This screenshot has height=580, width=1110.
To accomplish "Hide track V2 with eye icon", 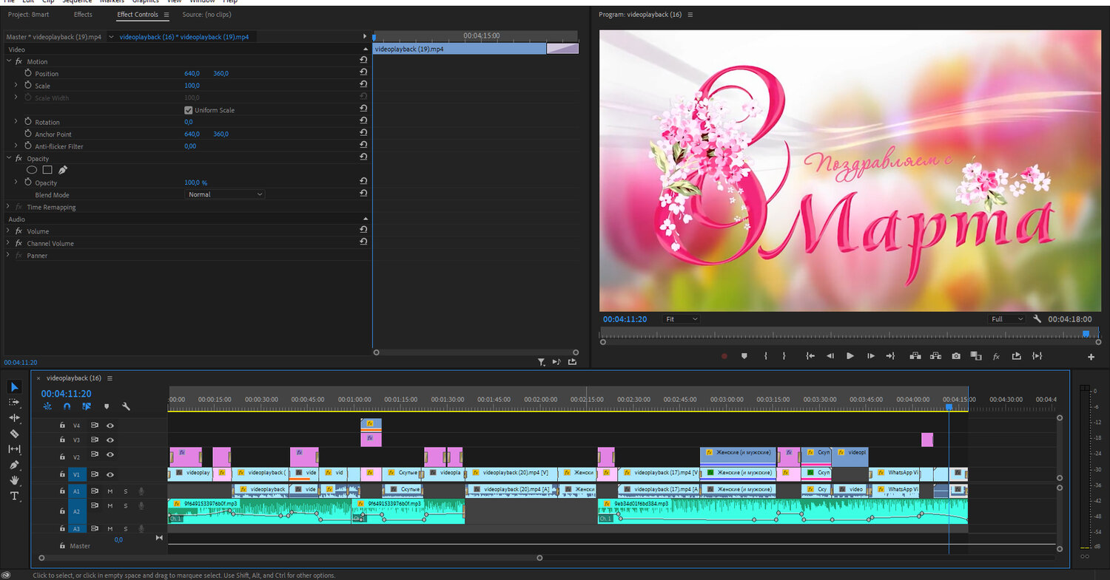I will point(110,455).
